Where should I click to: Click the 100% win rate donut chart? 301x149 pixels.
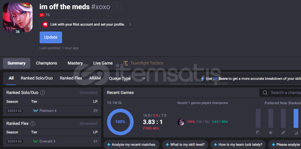(120, 122)
